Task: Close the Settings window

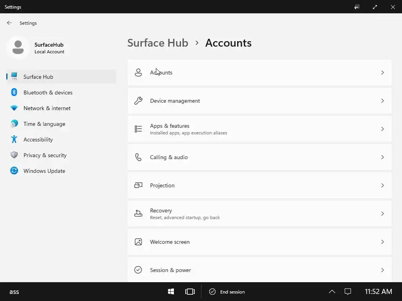Action: 393,7
